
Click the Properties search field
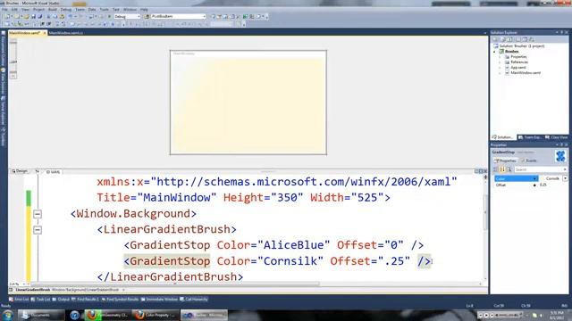coord(540,169)
